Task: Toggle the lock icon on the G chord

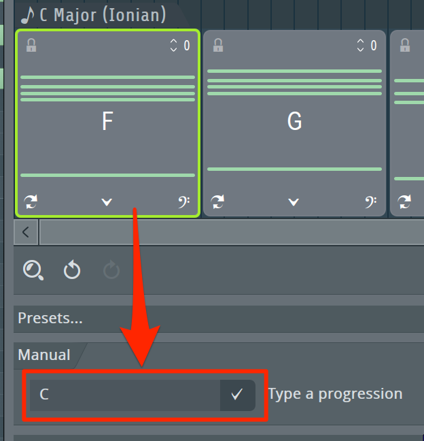Action: point(218,46)
